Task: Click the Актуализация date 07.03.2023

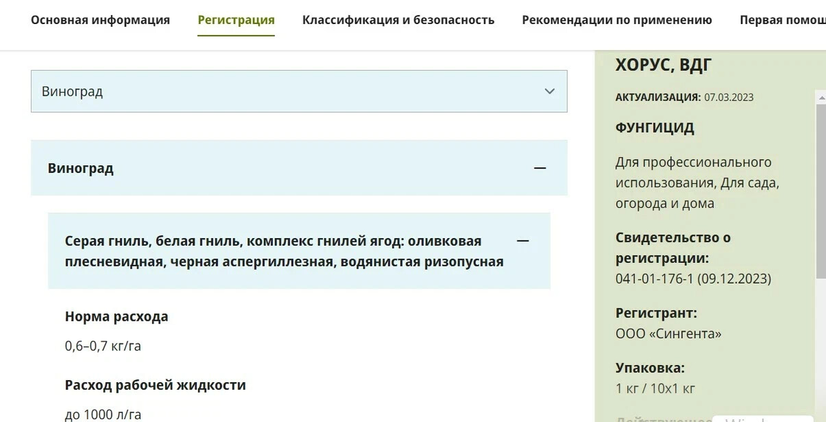Action: [x=728, y=97]
